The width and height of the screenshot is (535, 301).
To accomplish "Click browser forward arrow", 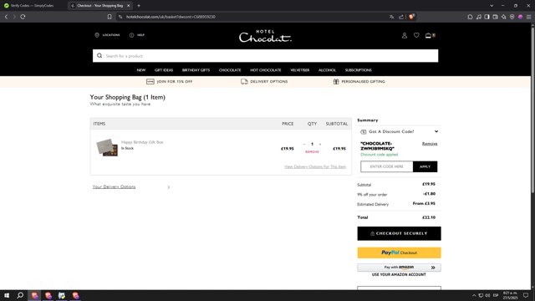I will [x=14, y=17].
